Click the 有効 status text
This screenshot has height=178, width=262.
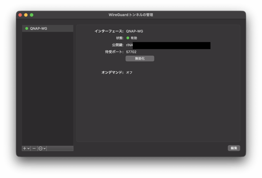point(134,38)
